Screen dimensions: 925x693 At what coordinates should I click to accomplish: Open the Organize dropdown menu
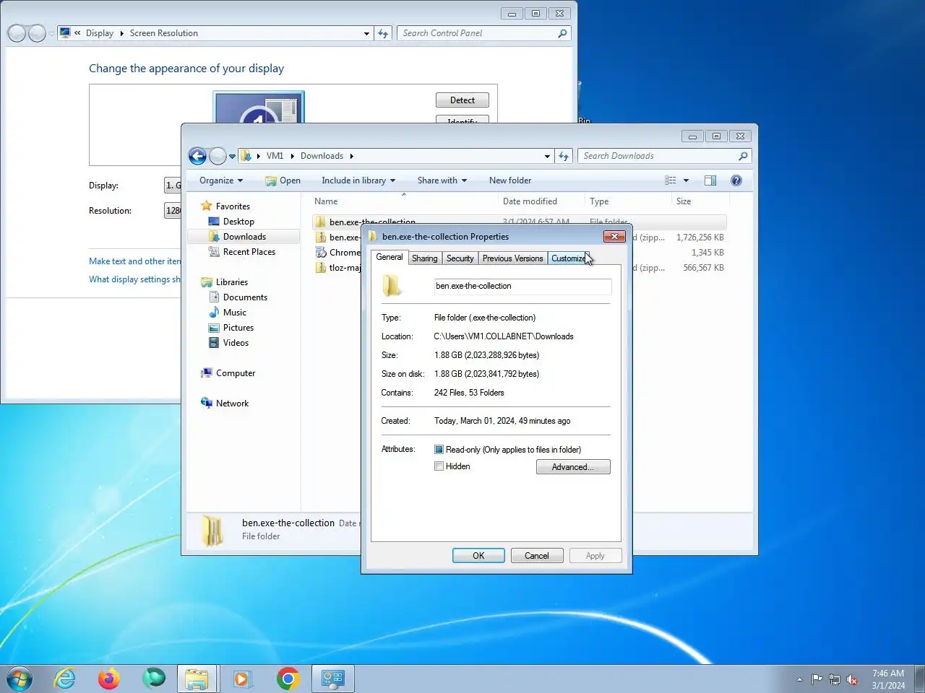tap(221, 180)
